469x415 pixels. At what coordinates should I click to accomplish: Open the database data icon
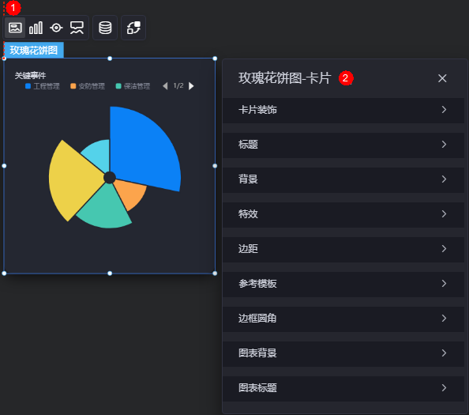(x=105, y=28)
